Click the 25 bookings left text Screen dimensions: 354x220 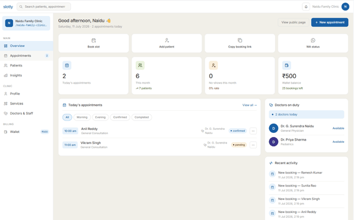pyautogui.click(x=292, y=88)
